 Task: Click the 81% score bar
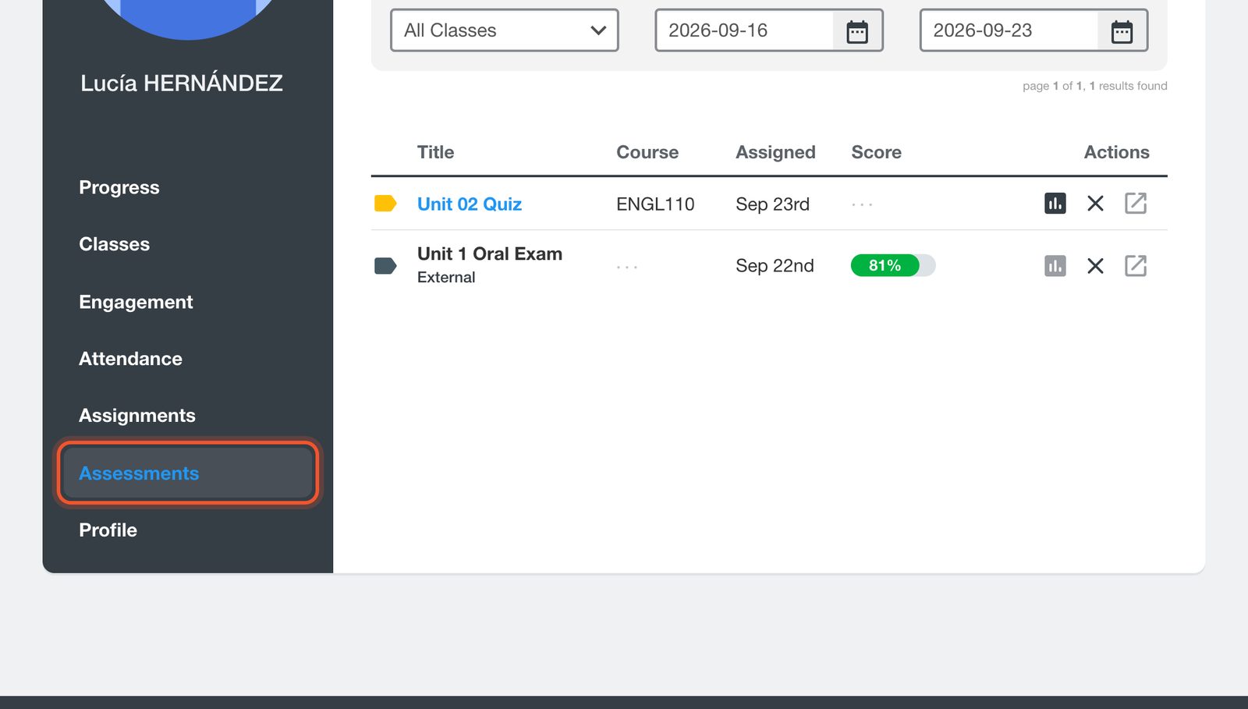click(893, 266)
